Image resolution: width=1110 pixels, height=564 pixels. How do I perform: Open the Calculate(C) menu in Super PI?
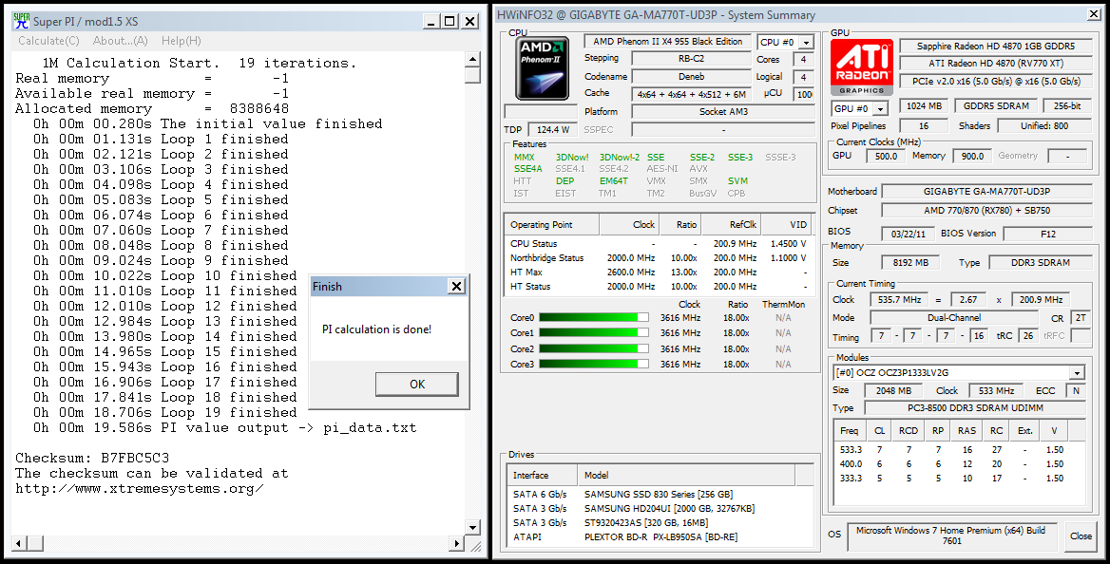pos(48,41)
